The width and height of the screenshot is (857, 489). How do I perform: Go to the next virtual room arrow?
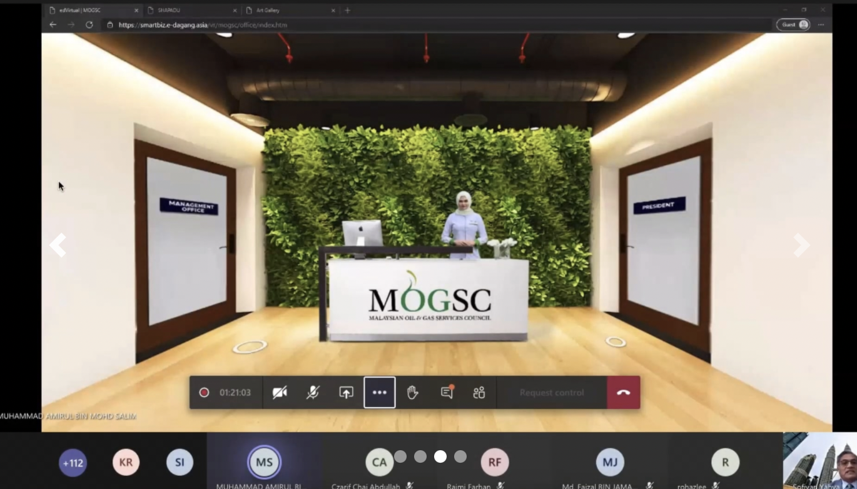pyautogui.click(x=801, y=245)
